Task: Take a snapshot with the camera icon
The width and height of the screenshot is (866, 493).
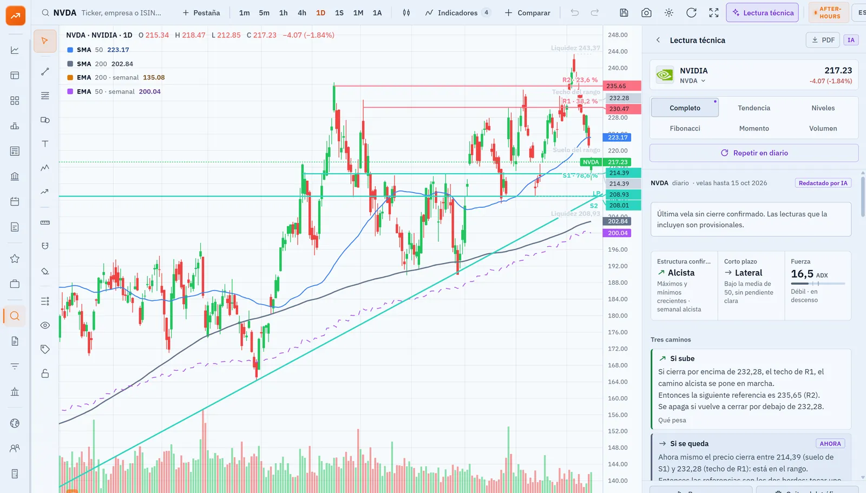Action: tap(646, 12)
